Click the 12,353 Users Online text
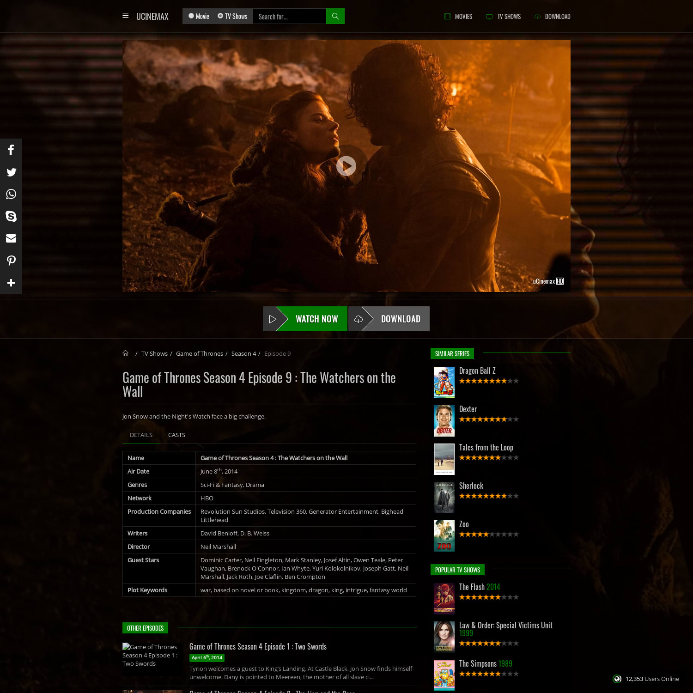The height and width of the screenshot is (693, 693). click(652, 679)
